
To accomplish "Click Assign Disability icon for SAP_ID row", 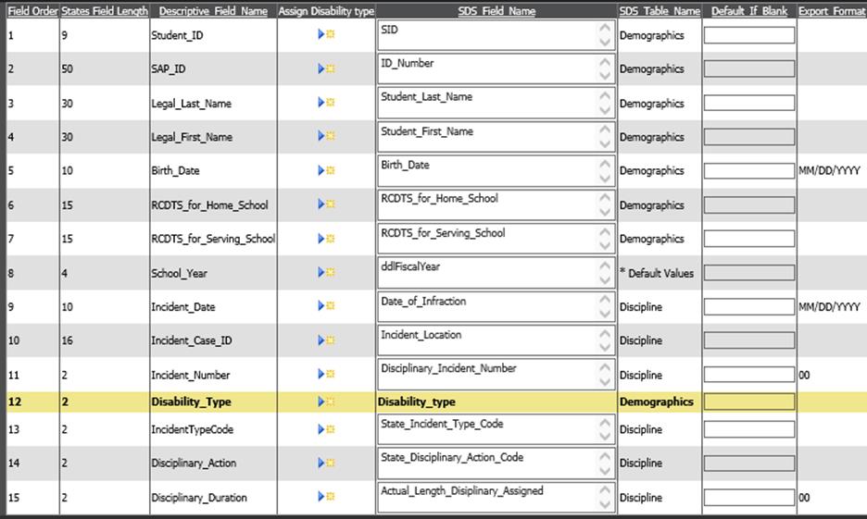I will [326, 68].
